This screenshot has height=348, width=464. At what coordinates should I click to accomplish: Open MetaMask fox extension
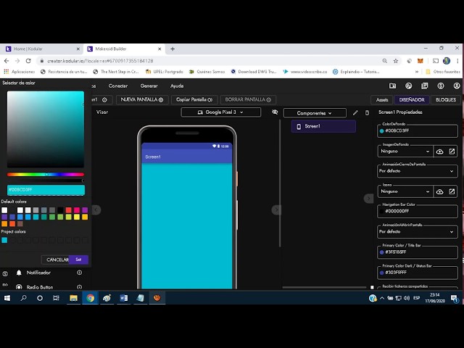(x=420, y=61)
